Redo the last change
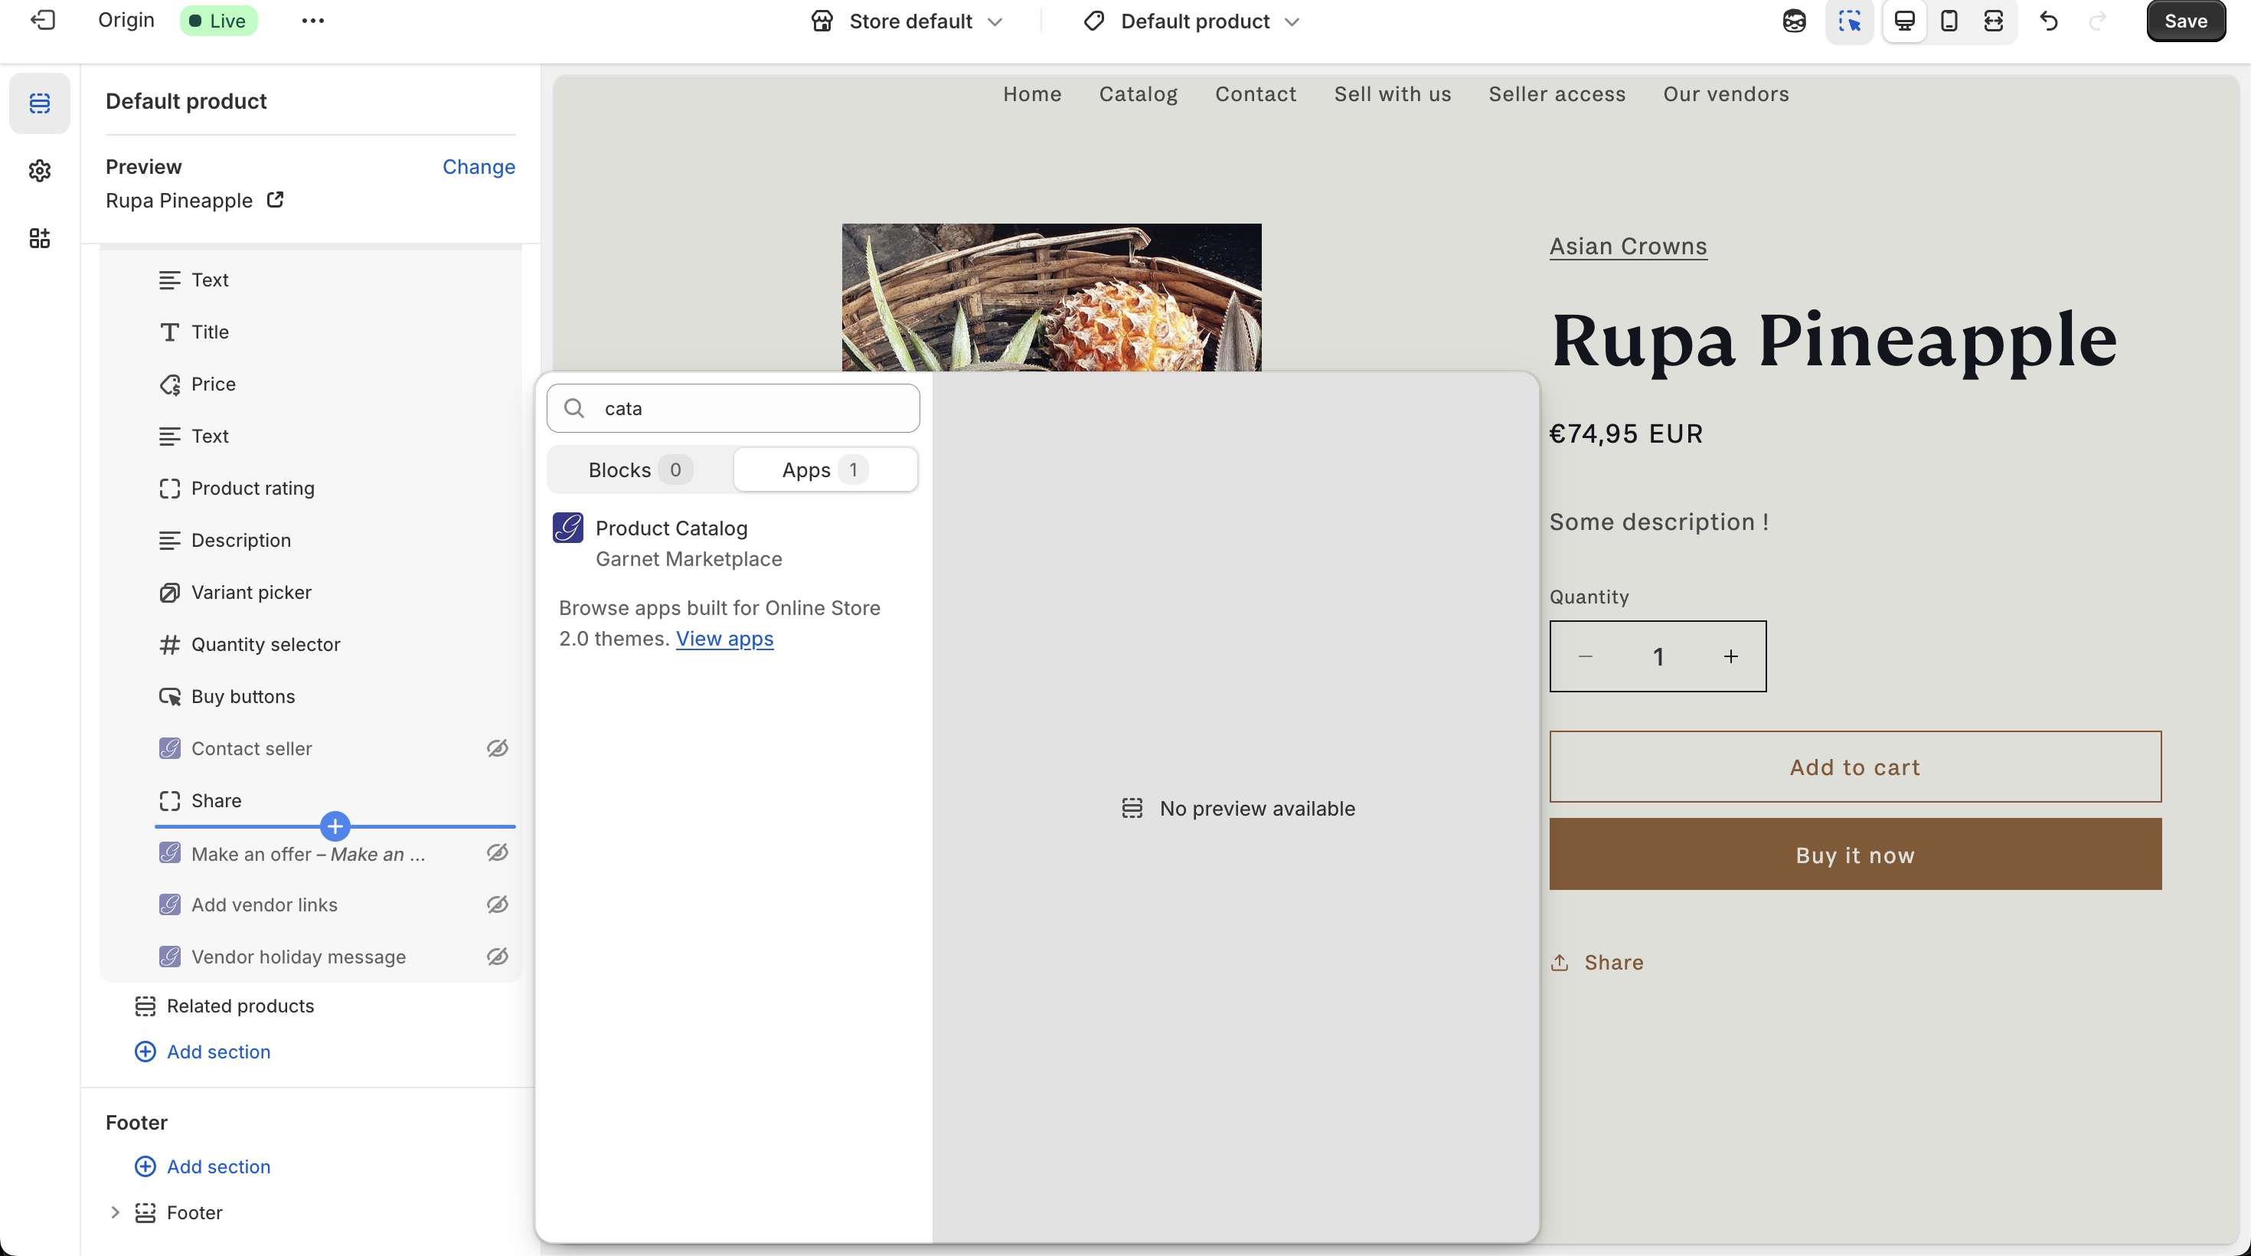2251x1256 pixels. tap(2098, 21)
